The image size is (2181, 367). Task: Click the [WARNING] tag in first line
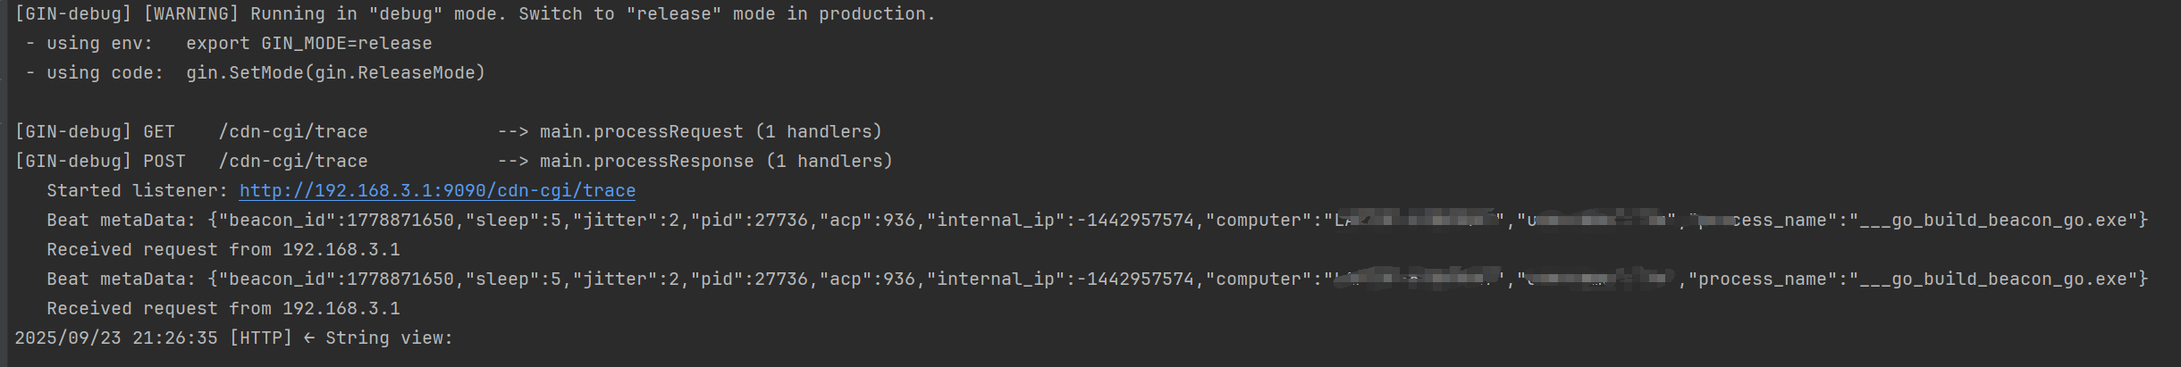tap(191, 14)
